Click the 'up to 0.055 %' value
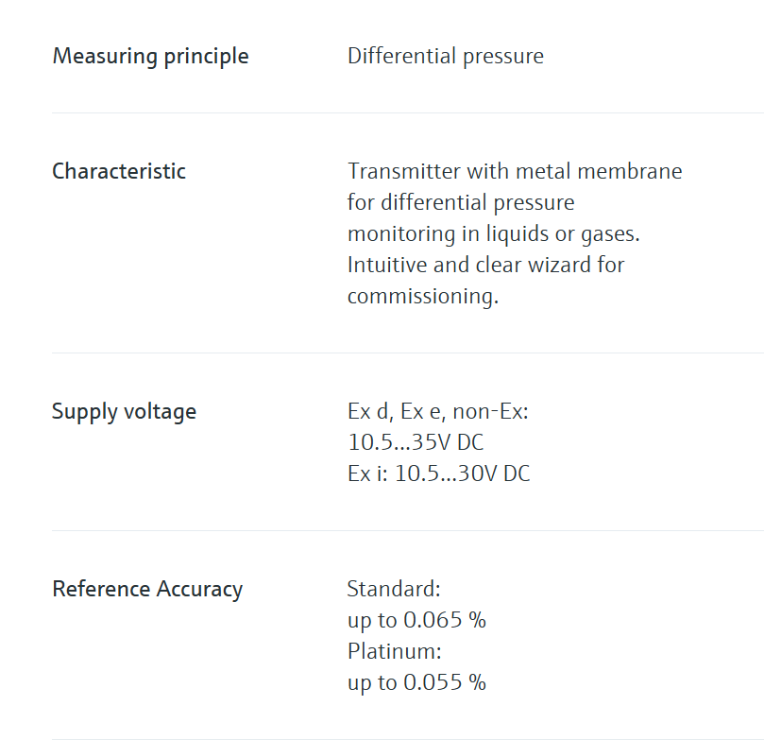The height and width of the screenshot is (740, 764). click(x=416, y=683)
